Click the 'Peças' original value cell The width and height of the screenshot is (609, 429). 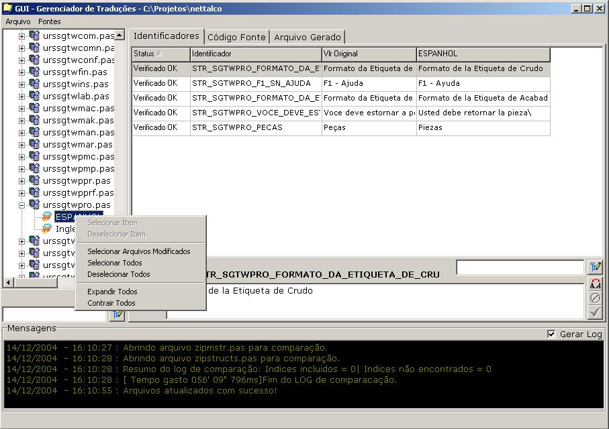tap(369, 127)
